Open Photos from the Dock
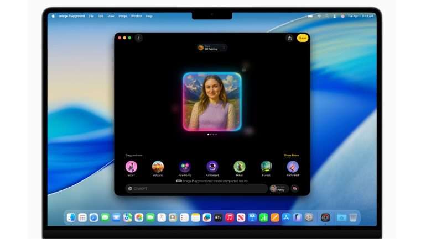This screenshot has height=239, width=426. pos(139,217)
